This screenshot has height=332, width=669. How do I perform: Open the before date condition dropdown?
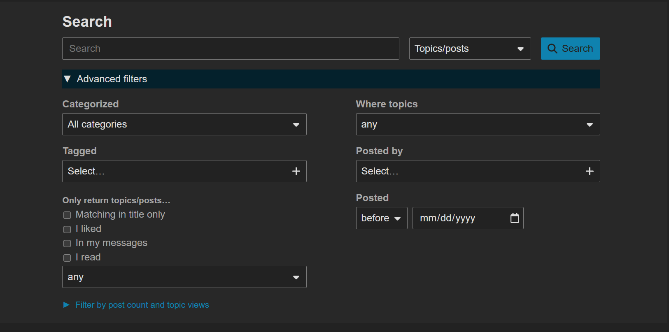coord(381,218)
